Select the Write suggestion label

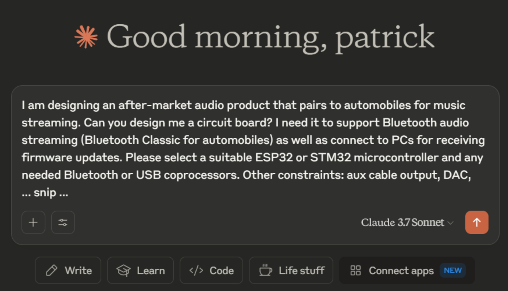click(78, 270)
